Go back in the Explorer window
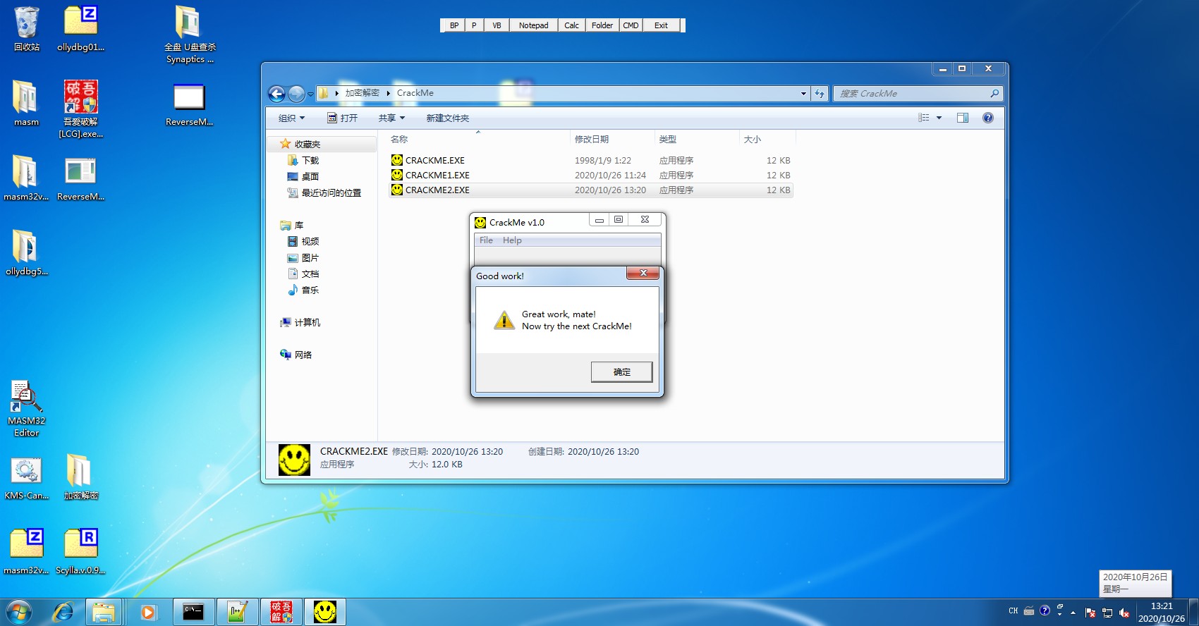Viewport: 1199px width, 626px height. [x=276, y=93]
